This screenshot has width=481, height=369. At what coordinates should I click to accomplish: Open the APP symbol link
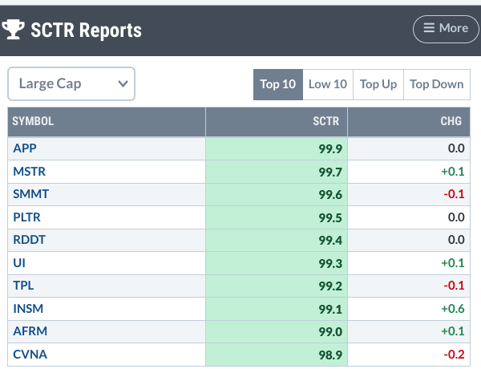(x=25, y=148)
